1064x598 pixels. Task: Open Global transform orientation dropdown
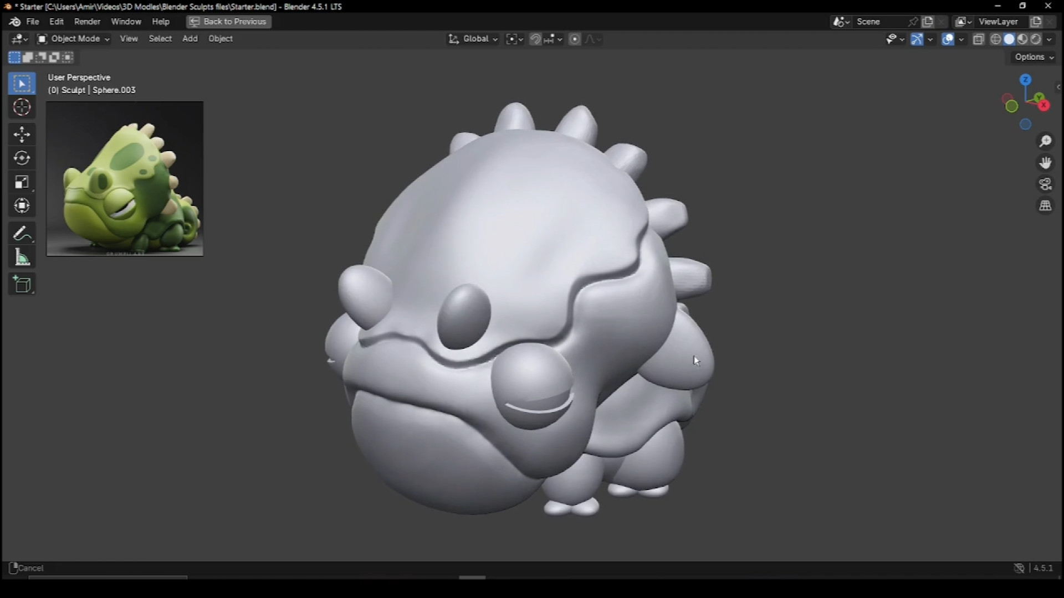click(474, 39)
